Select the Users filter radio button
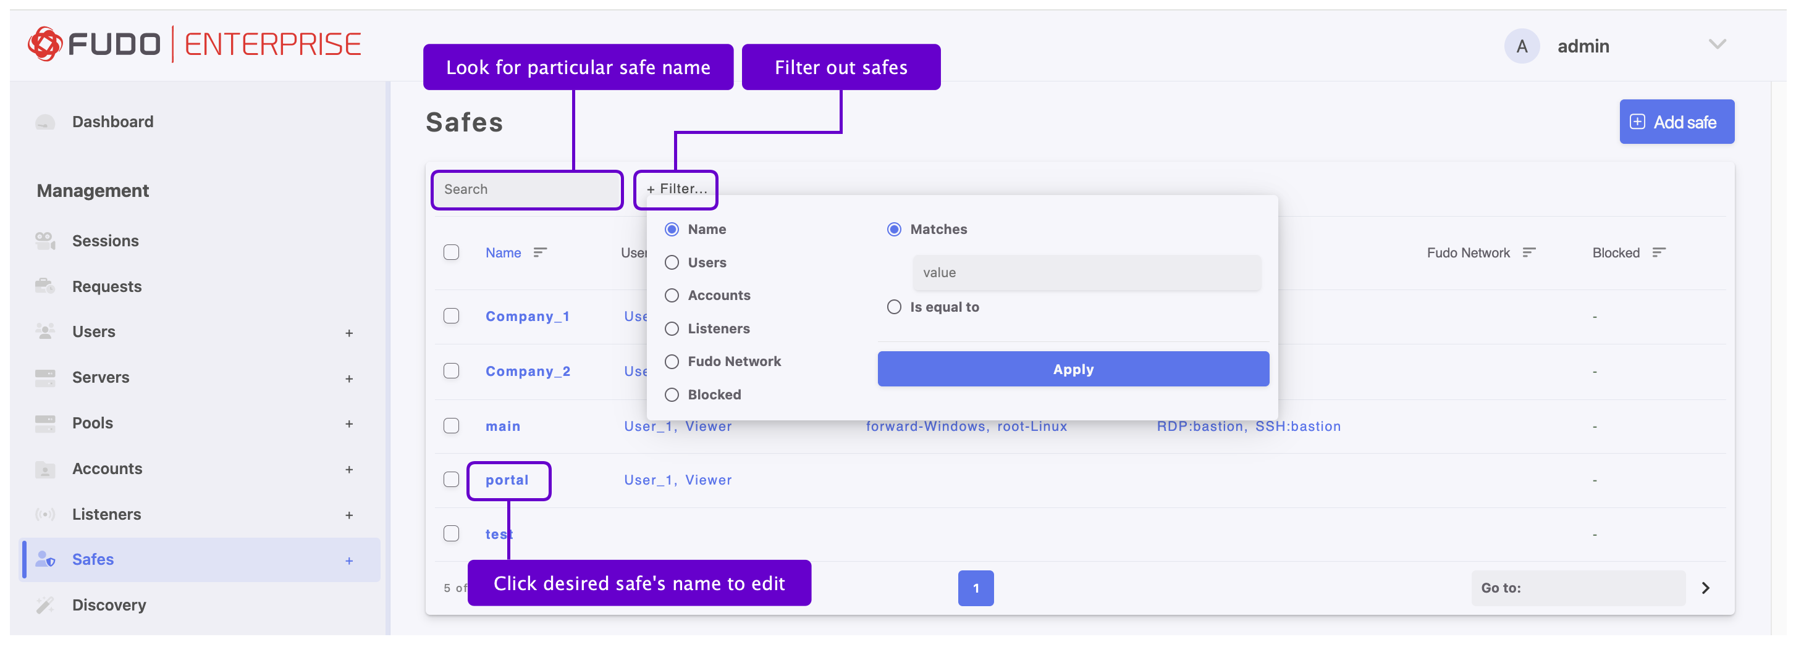The height and width of the screenshot is (650, 1796). coord(672,262)
